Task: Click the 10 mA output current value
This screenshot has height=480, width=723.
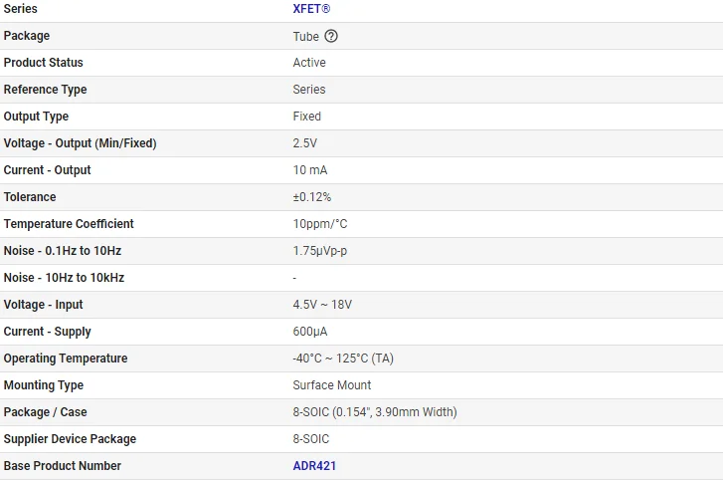Action: [x=310, y=170]
